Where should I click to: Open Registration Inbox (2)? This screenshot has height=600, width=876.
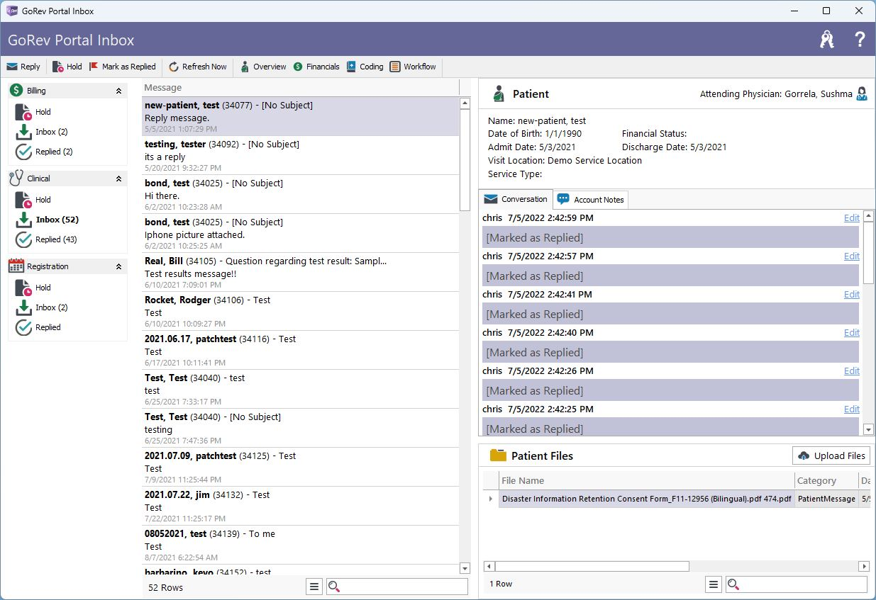click(42, 307)
